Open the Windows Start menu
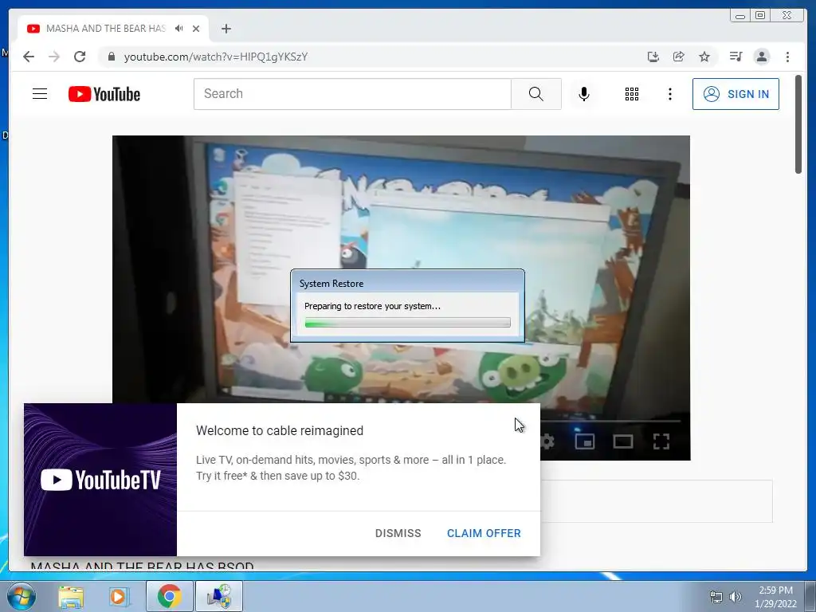Viewport: 816px width, 612px height. [x=22, y=596]
